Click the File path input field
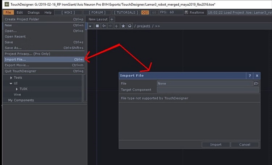Screen dimensions: 272x165 click(205, 83)
